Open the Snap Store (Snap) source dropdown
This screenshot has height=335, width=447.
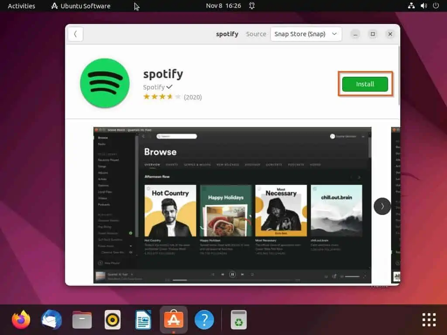coord(306,34)
